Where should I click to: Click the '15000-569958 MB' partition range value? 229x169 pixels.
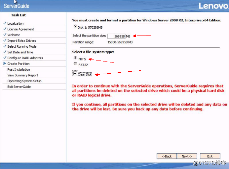pos(120,42)
